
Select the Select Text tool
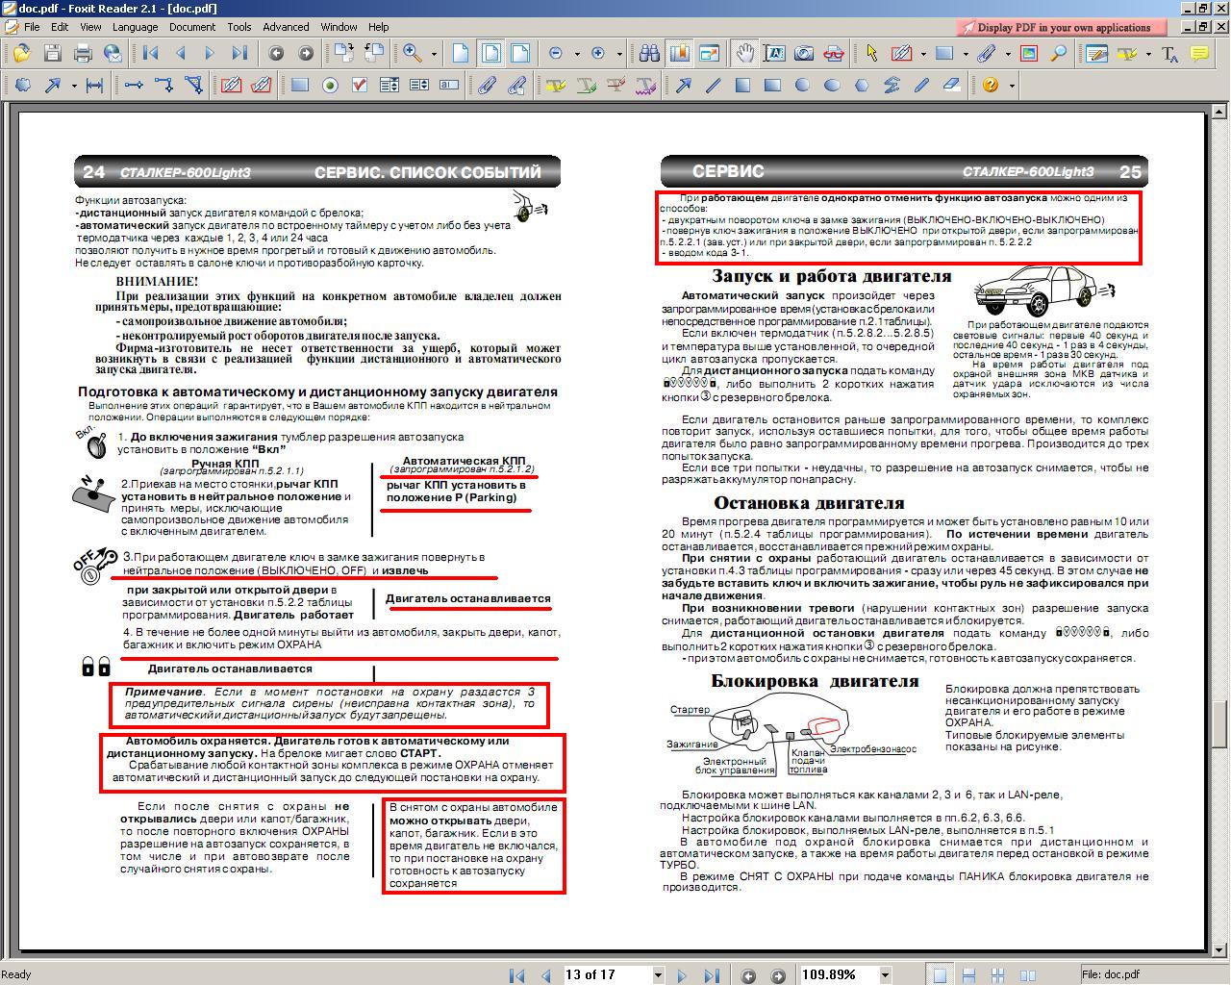(x=774, y=54)
